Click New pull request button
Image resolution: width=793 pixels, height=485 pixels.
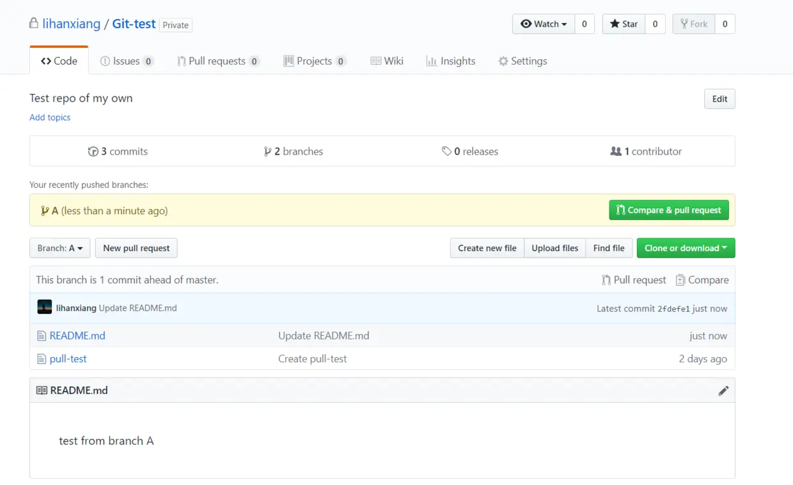(x=136, y=248)
